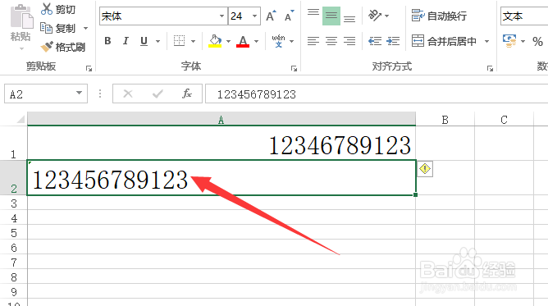Click Insert Function fx button
The height and width of the screenshot is (306, 548).
[187, 94]
